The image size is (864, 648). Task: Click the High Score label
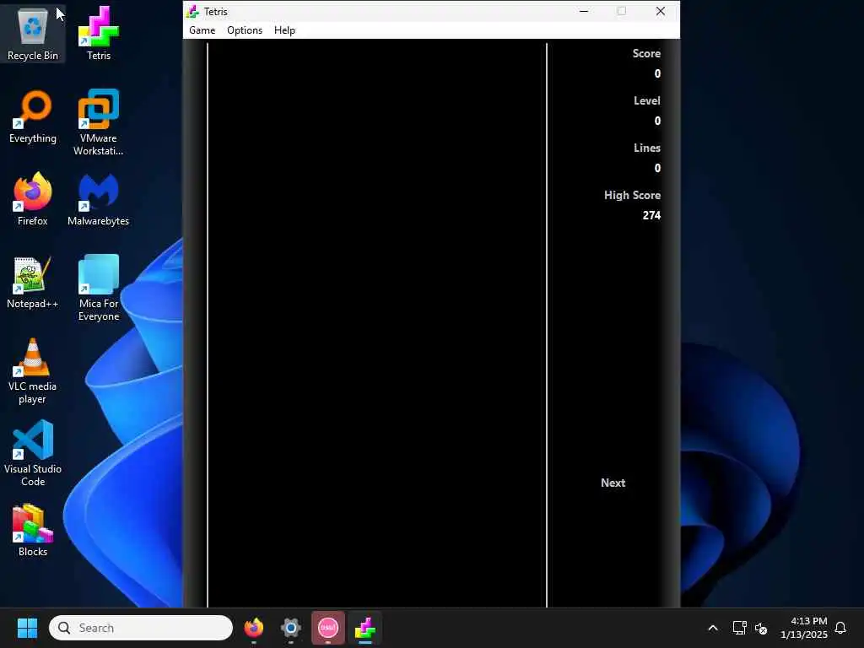pos(632,195)
